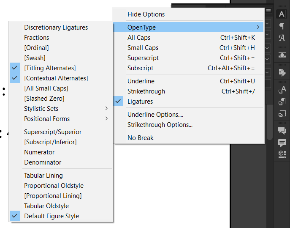Click Hide Options
The height and width of the screenshot is (228, 290).
(x=146, y=14)
